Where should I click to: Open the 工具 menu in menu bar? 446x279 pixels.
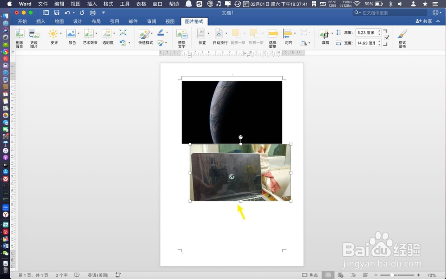pos(124,4)
